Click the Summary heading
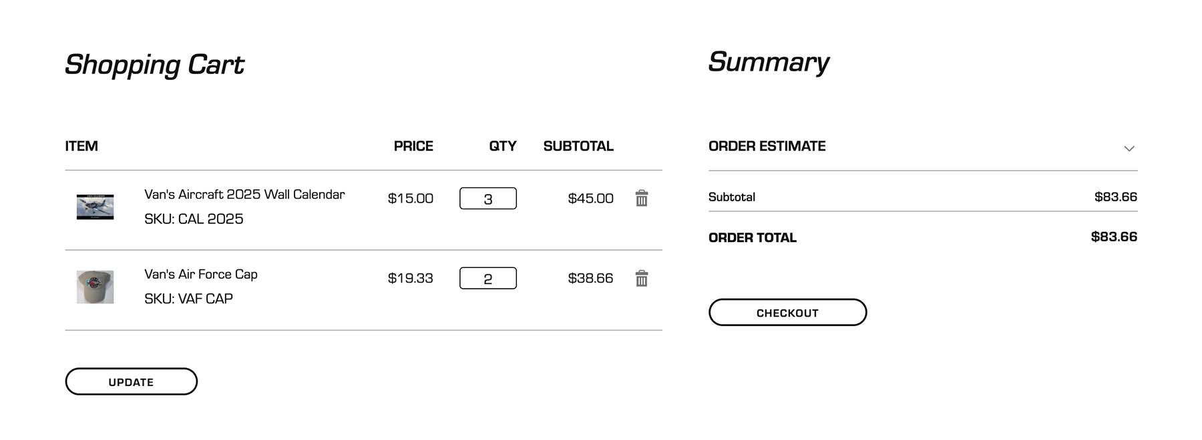1202x440 pixels. 769,62
